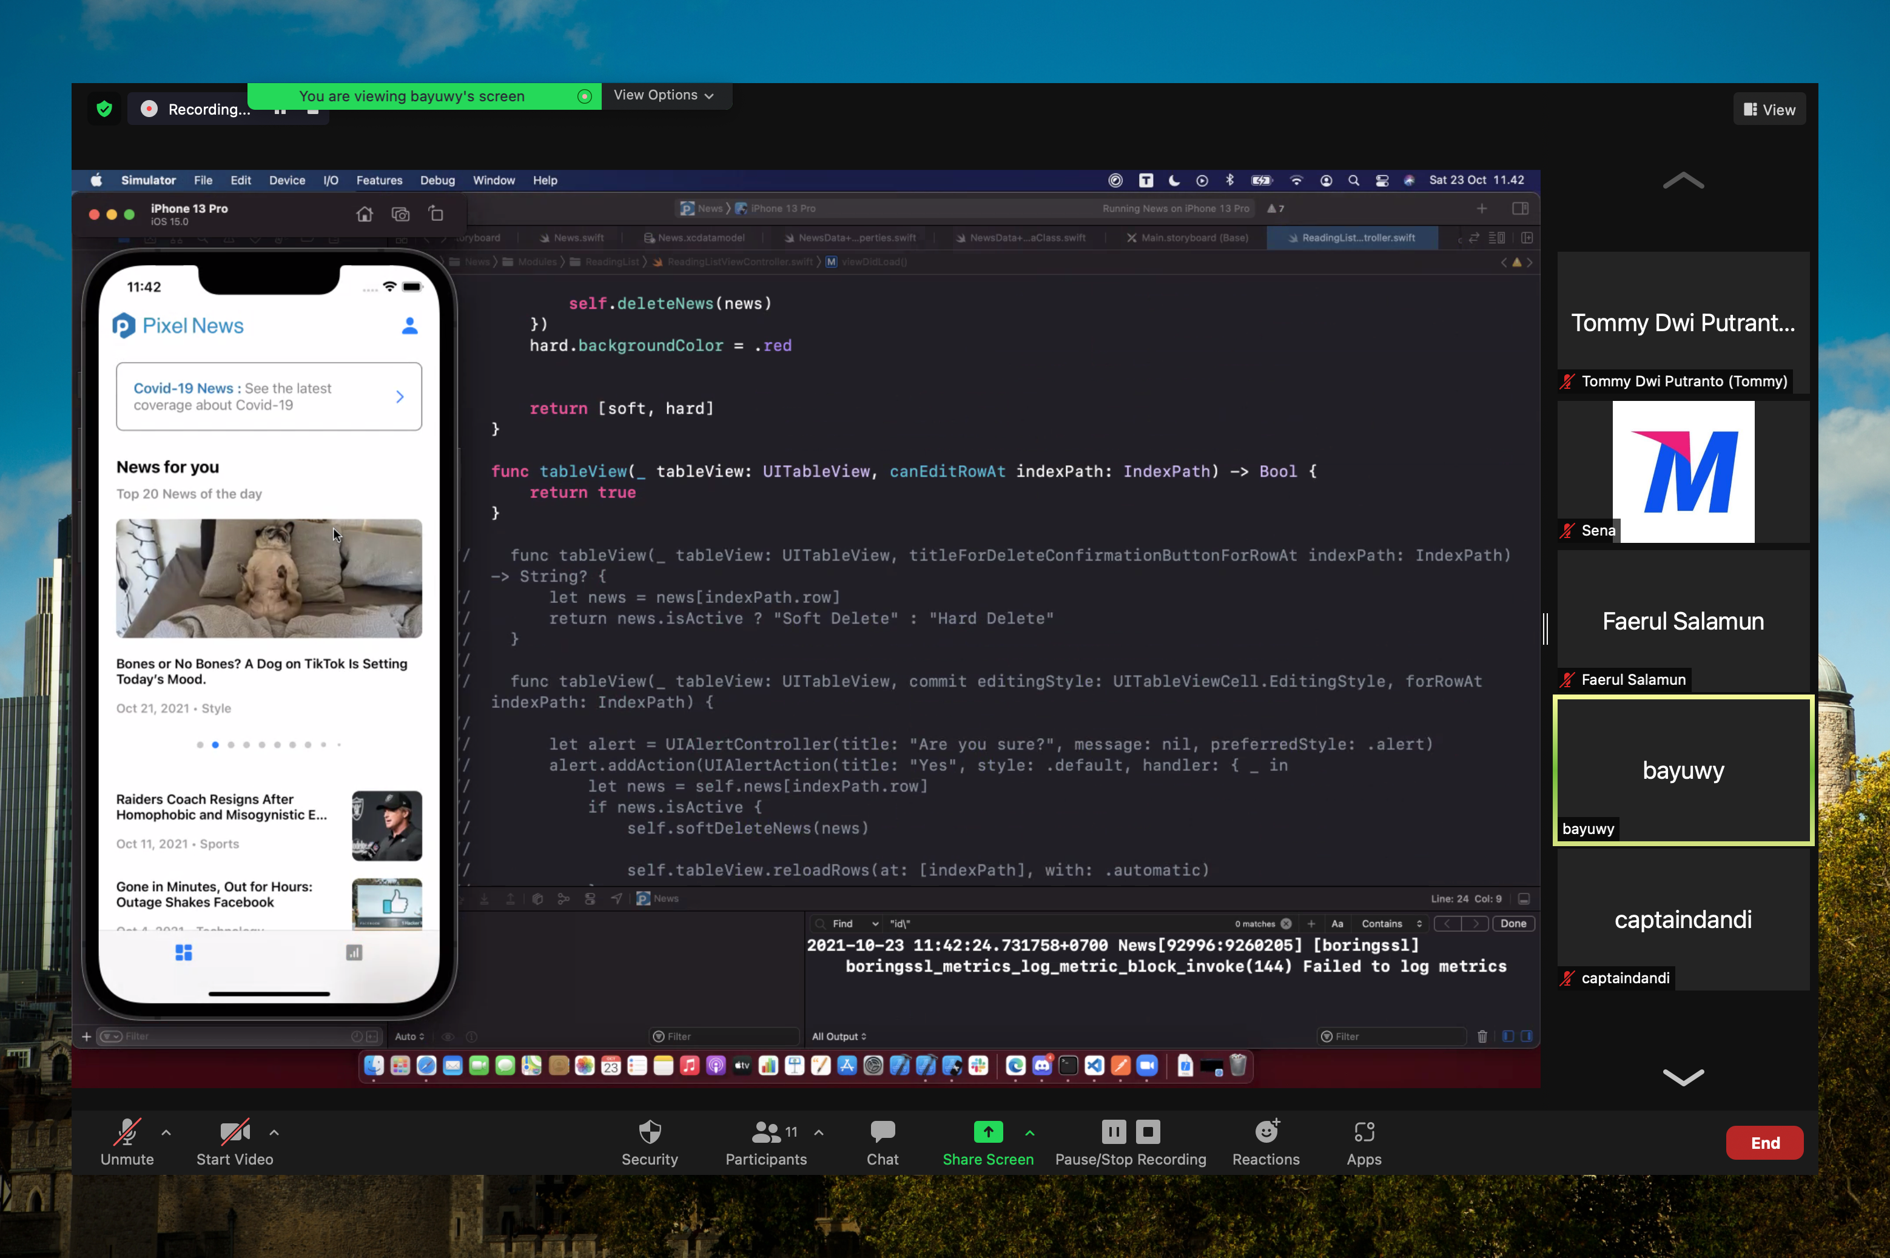Open the Auto variables scope dropdown
The width and height of the screenshot is (1890, 1258).
tap(409, 1037)
